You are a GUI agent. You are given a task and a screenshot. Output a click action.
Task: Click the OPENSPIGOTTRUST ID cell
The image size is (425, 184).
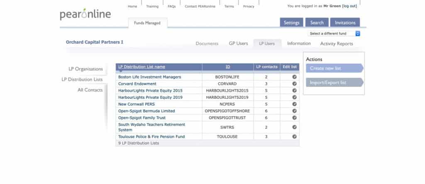click(x=227, y=117)
